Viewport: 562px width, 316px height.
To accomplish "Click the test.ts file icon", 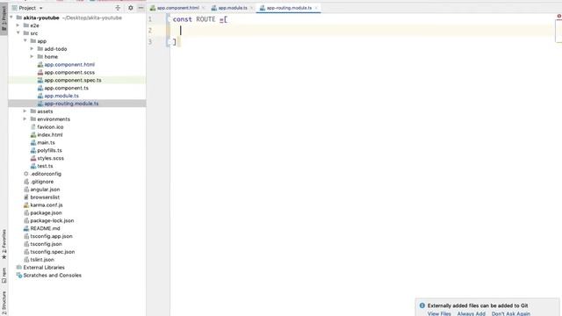I will (x=33, y=166).
